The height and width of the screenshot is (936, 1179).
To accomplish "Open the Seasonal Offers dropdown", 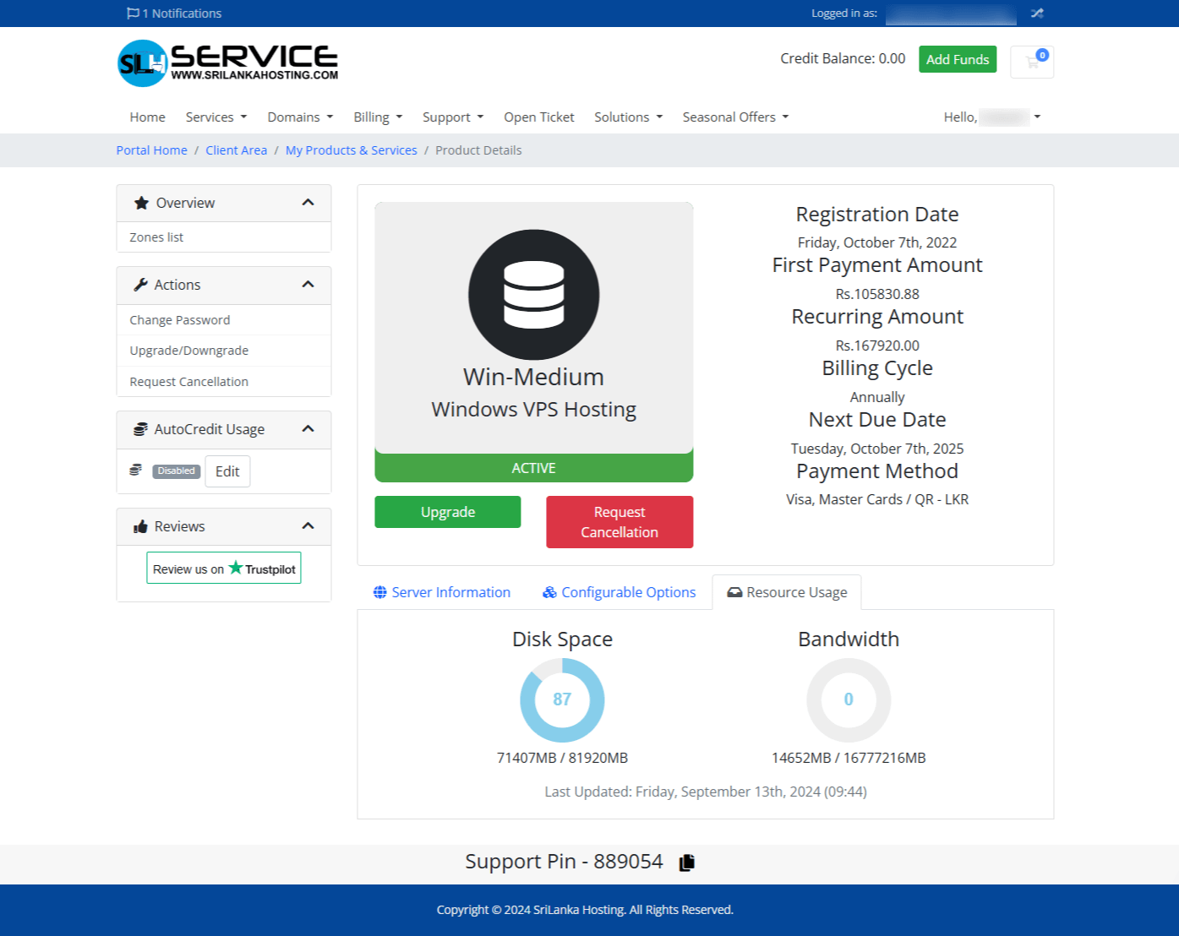I will [735, 117].
